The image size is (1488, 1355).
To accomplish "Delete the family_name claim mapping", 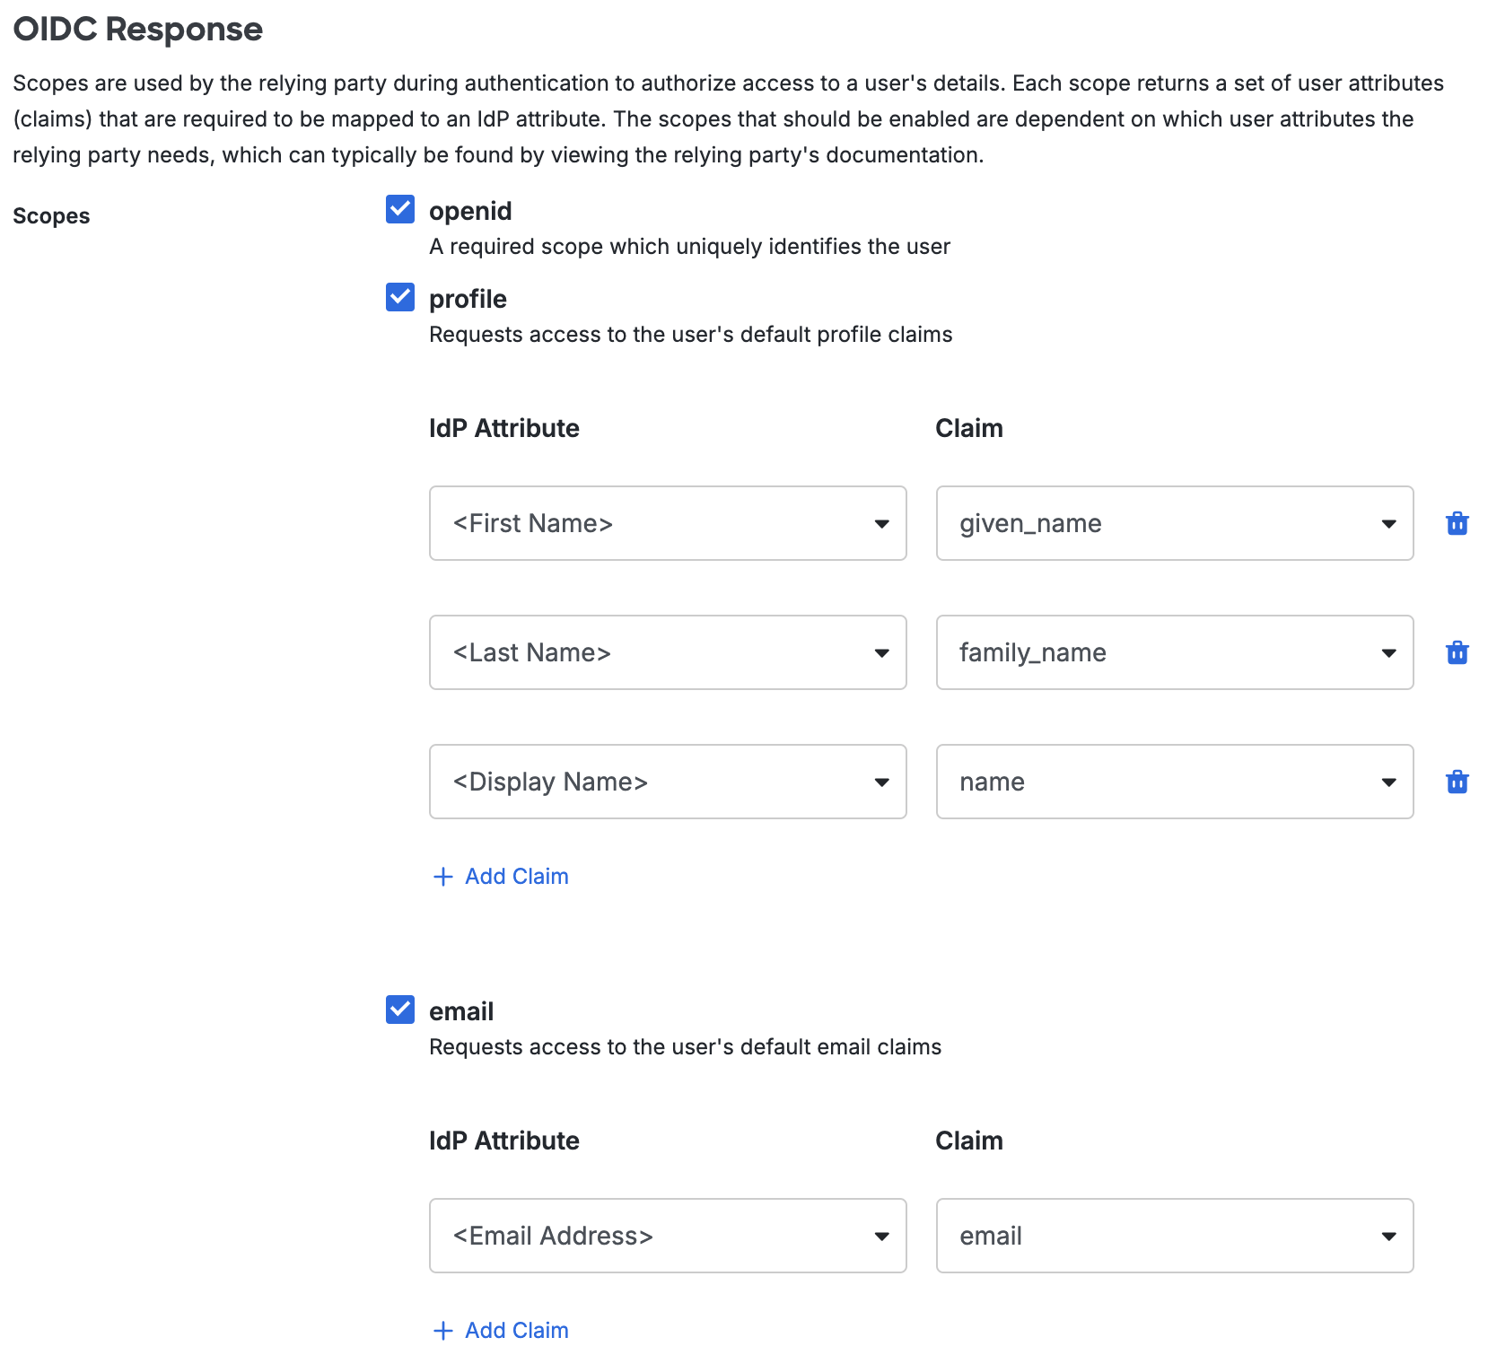I will point(1457,652).
